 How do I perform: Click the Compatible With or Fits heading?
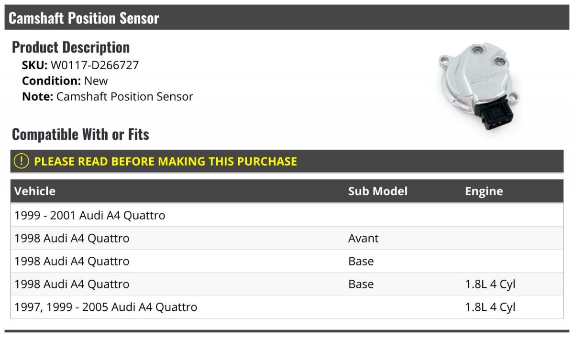80,135
